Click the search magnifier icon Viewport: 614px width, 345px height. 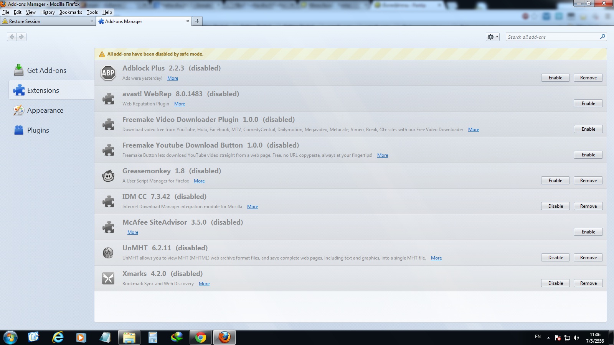coord(602,37)
